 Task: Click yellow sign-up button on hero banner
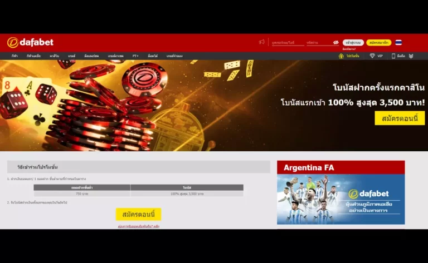[400, 118]
